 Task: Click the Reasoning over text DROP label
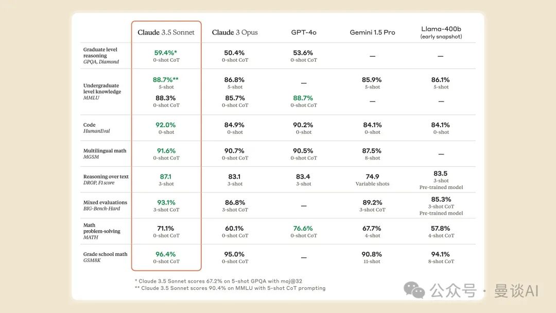(x=106, y=180)
